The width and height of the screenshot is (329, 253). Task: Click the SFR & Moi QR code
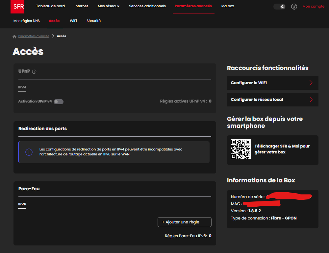(x=240, y=149)
